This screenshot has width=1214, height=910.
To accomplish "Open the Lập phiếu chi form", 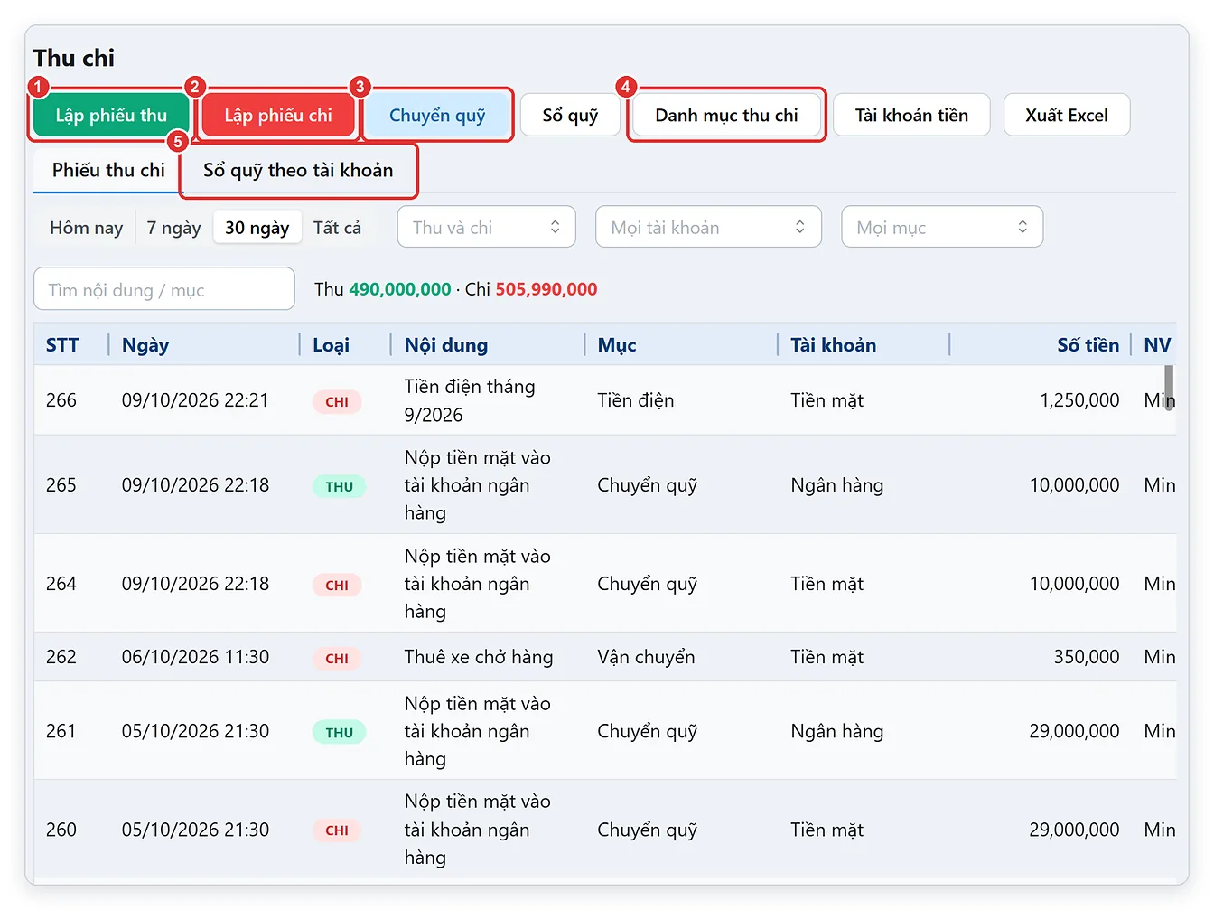I will 278,115.
